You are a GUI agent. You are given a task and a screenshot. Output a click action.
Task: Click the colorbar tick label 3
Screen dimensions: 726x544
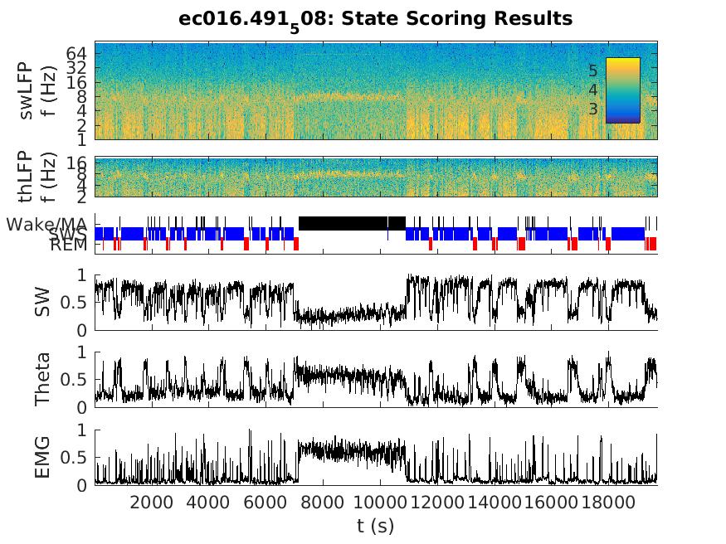pyautogui.click(x=592, y=109)
